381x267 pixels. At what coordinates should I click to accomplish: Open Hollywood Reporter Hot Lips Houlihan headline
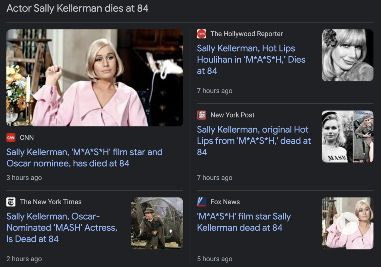click(251, 60)
